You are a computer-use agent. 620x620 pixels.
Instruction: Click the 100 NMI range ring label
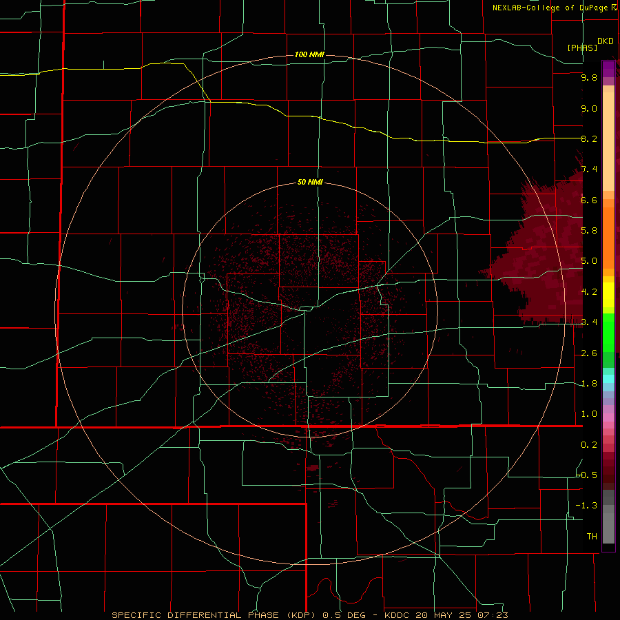309,54
